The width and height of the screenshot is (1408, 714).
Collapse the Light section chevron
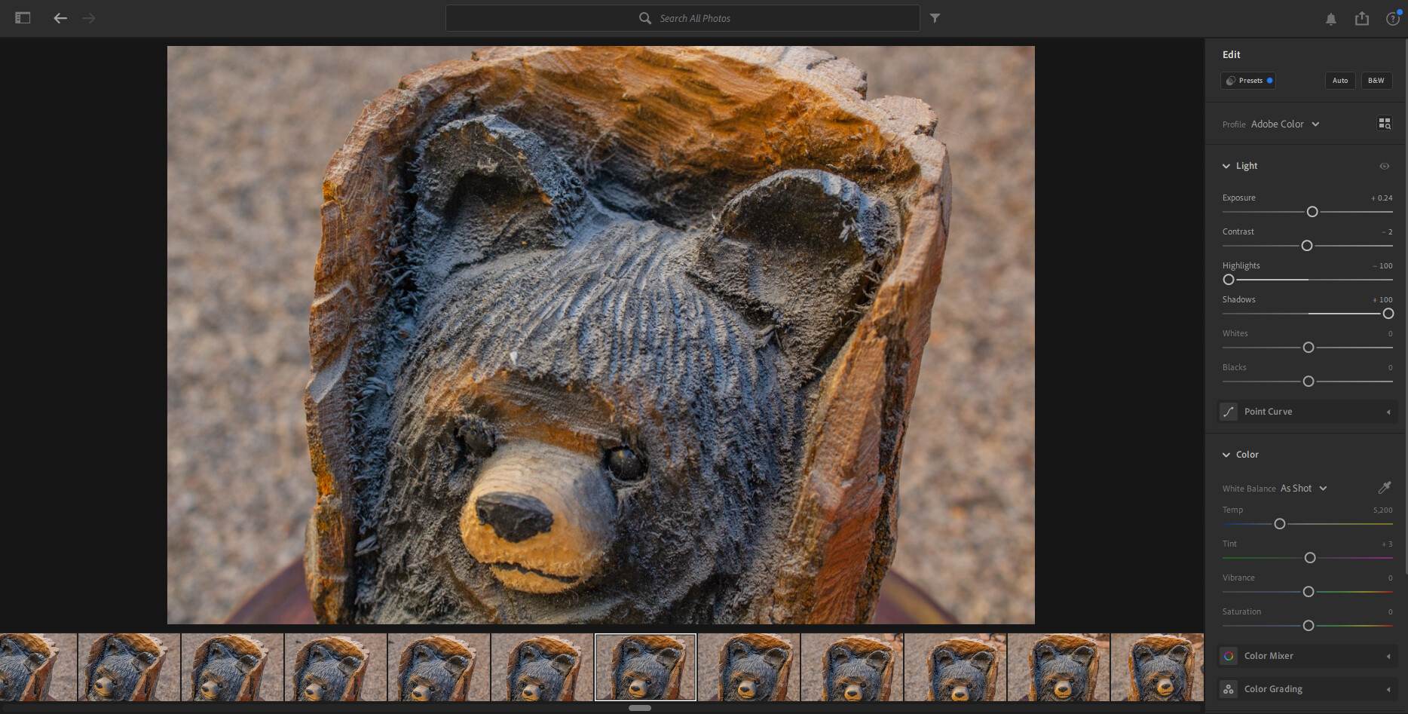coord(1228,165)
